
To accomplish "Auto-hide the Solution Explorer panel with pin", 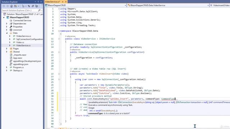I will [x=38, y=2].
